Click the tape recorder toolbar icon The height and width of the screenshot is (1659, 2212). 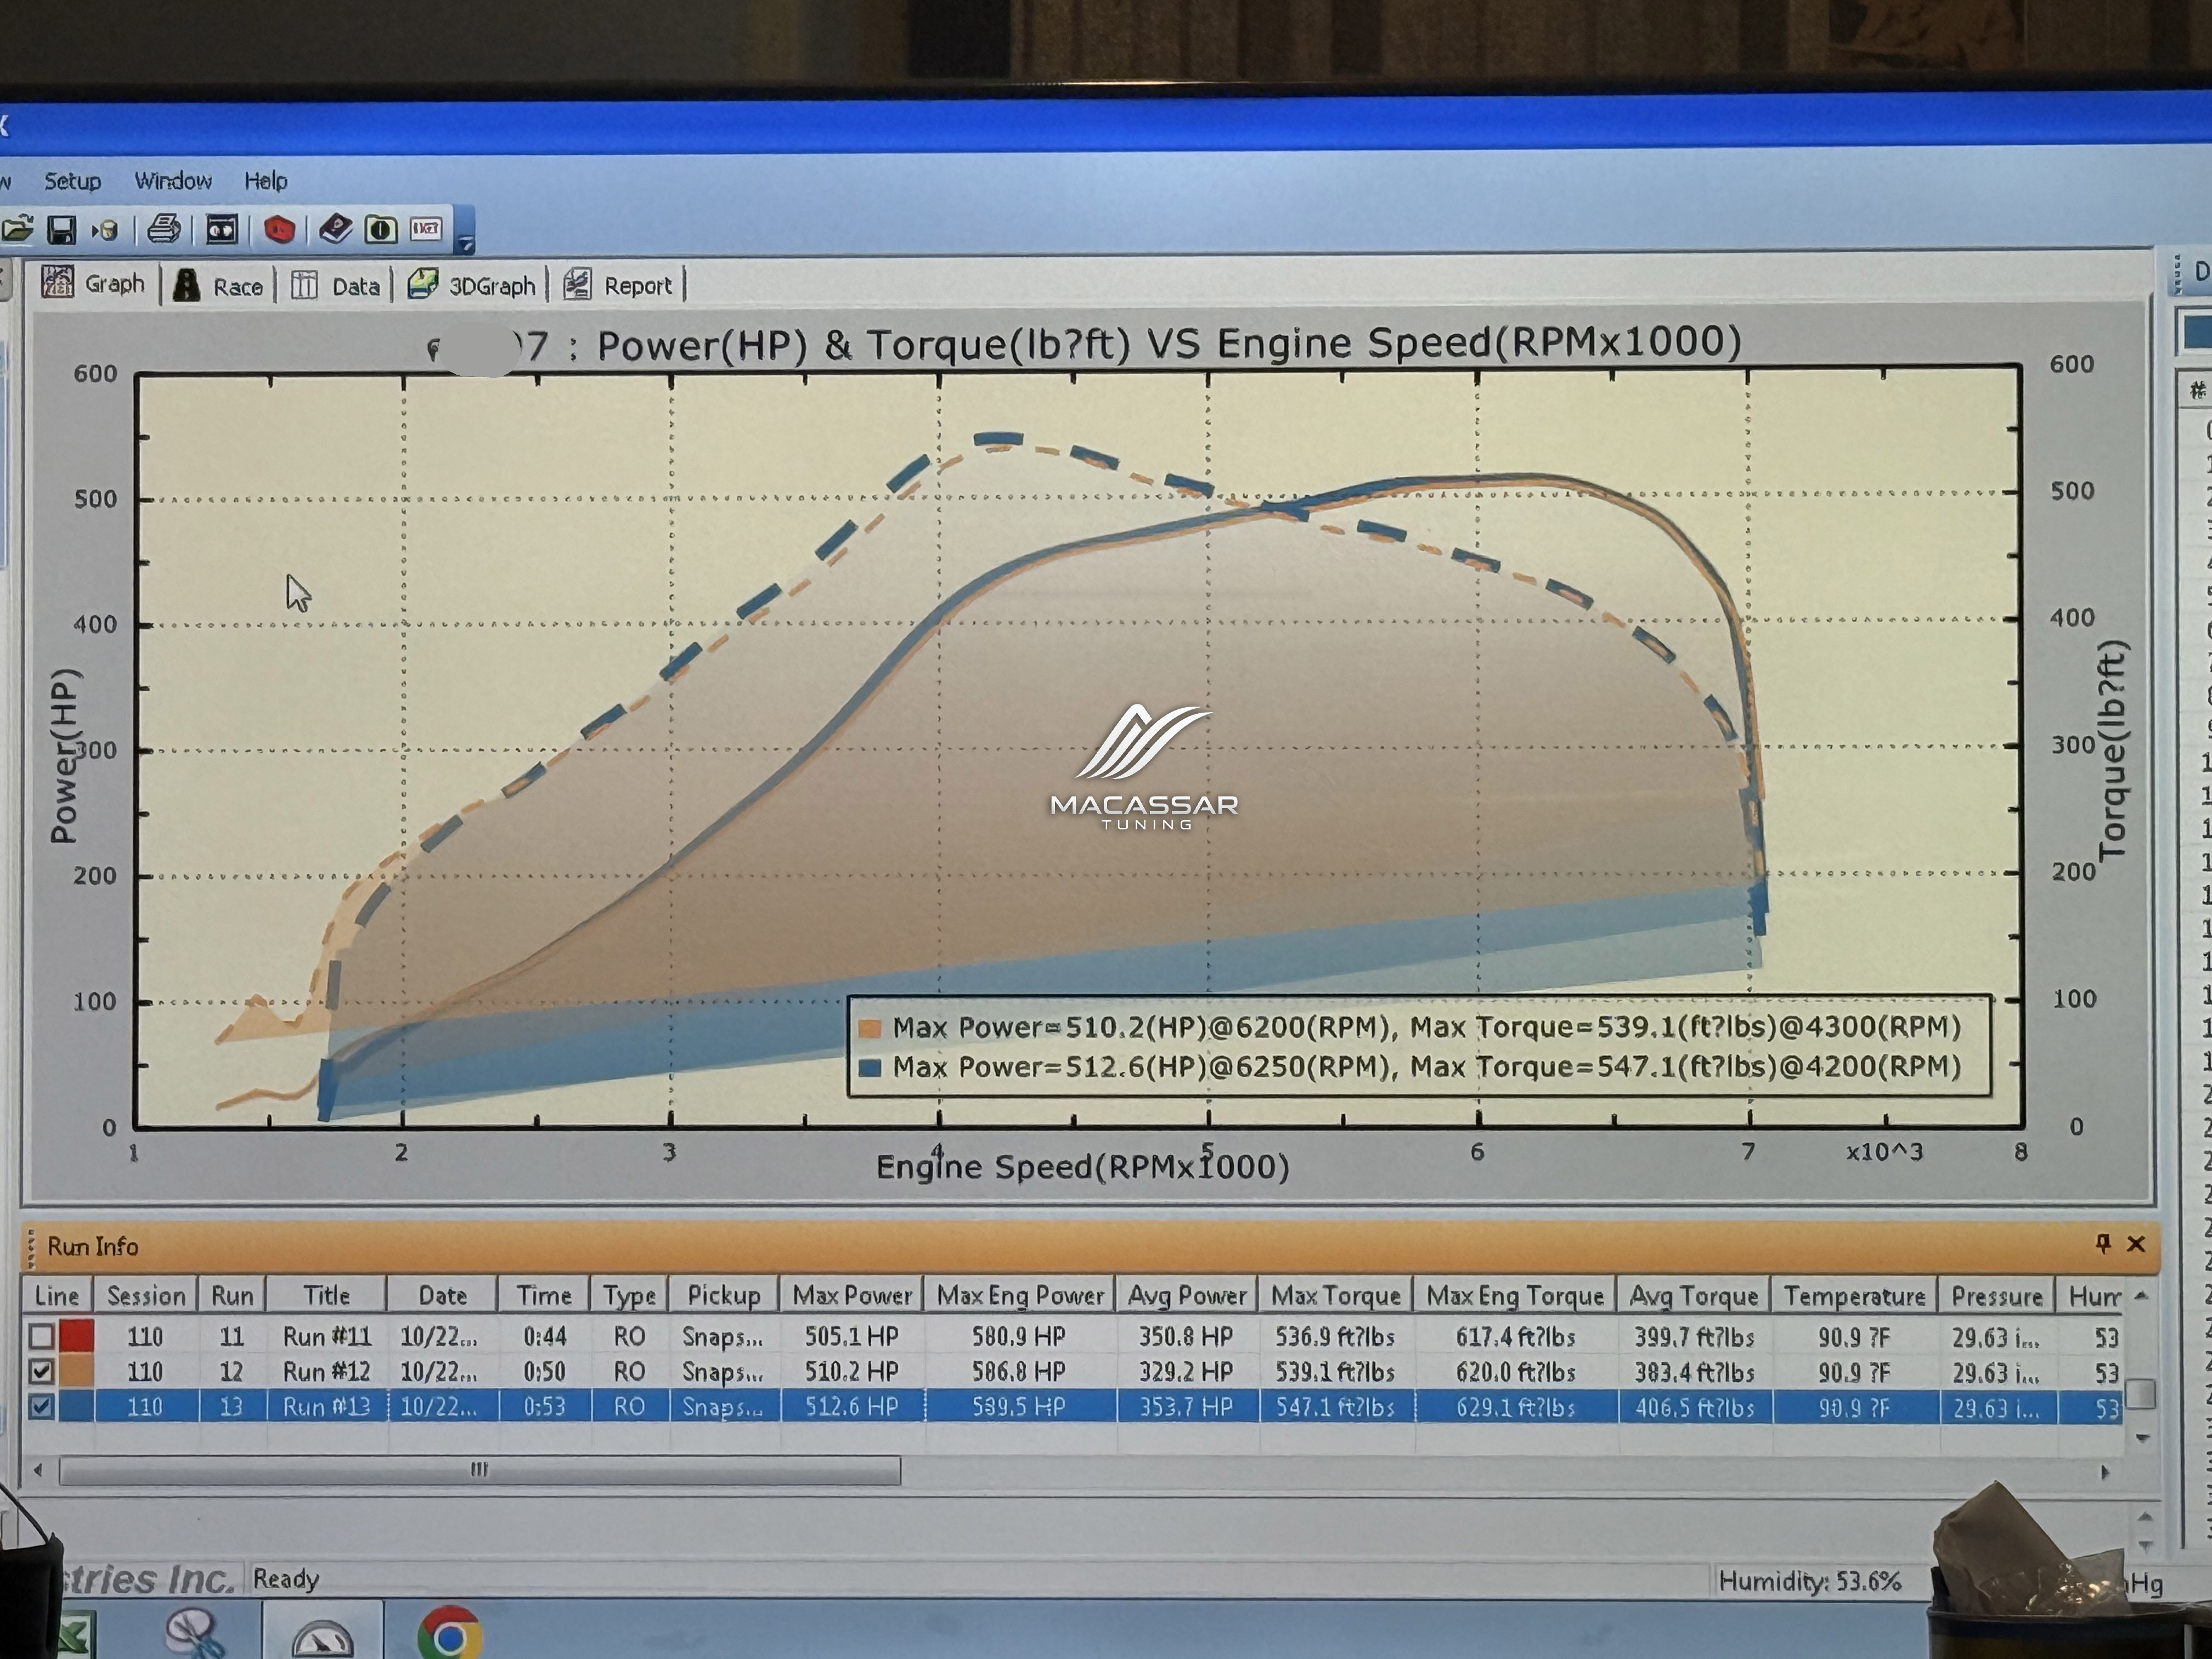pyautogui.click(x=221, y=230)
